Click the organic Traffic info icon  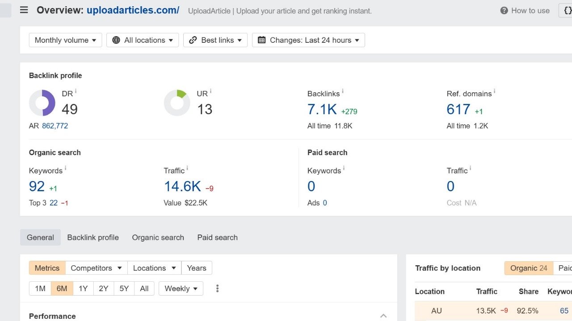187,169
